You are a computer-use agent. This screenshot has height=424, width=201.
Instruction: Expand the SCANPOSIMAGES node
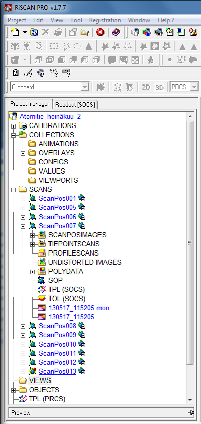pyautogui.click(x=33, y=235)
